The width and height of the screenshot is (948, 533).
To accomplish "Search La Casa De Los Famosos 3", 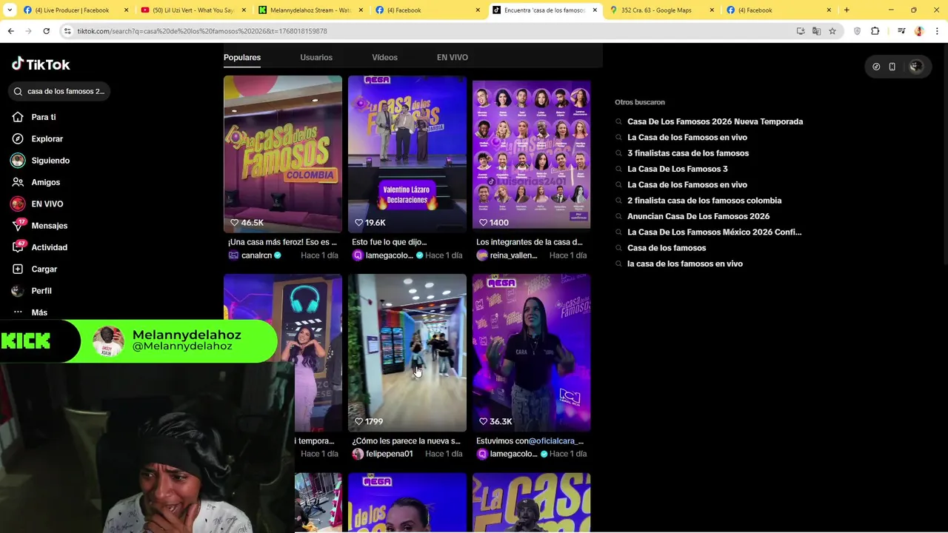I will (x=678, y=169).
